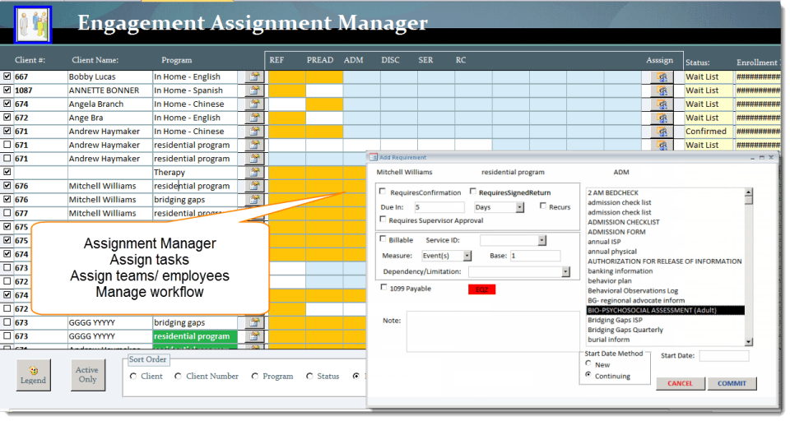Screen dimensions: 790x421
Task: Select the New start date method
Action: pyautogui.click(x=588, y=363)
